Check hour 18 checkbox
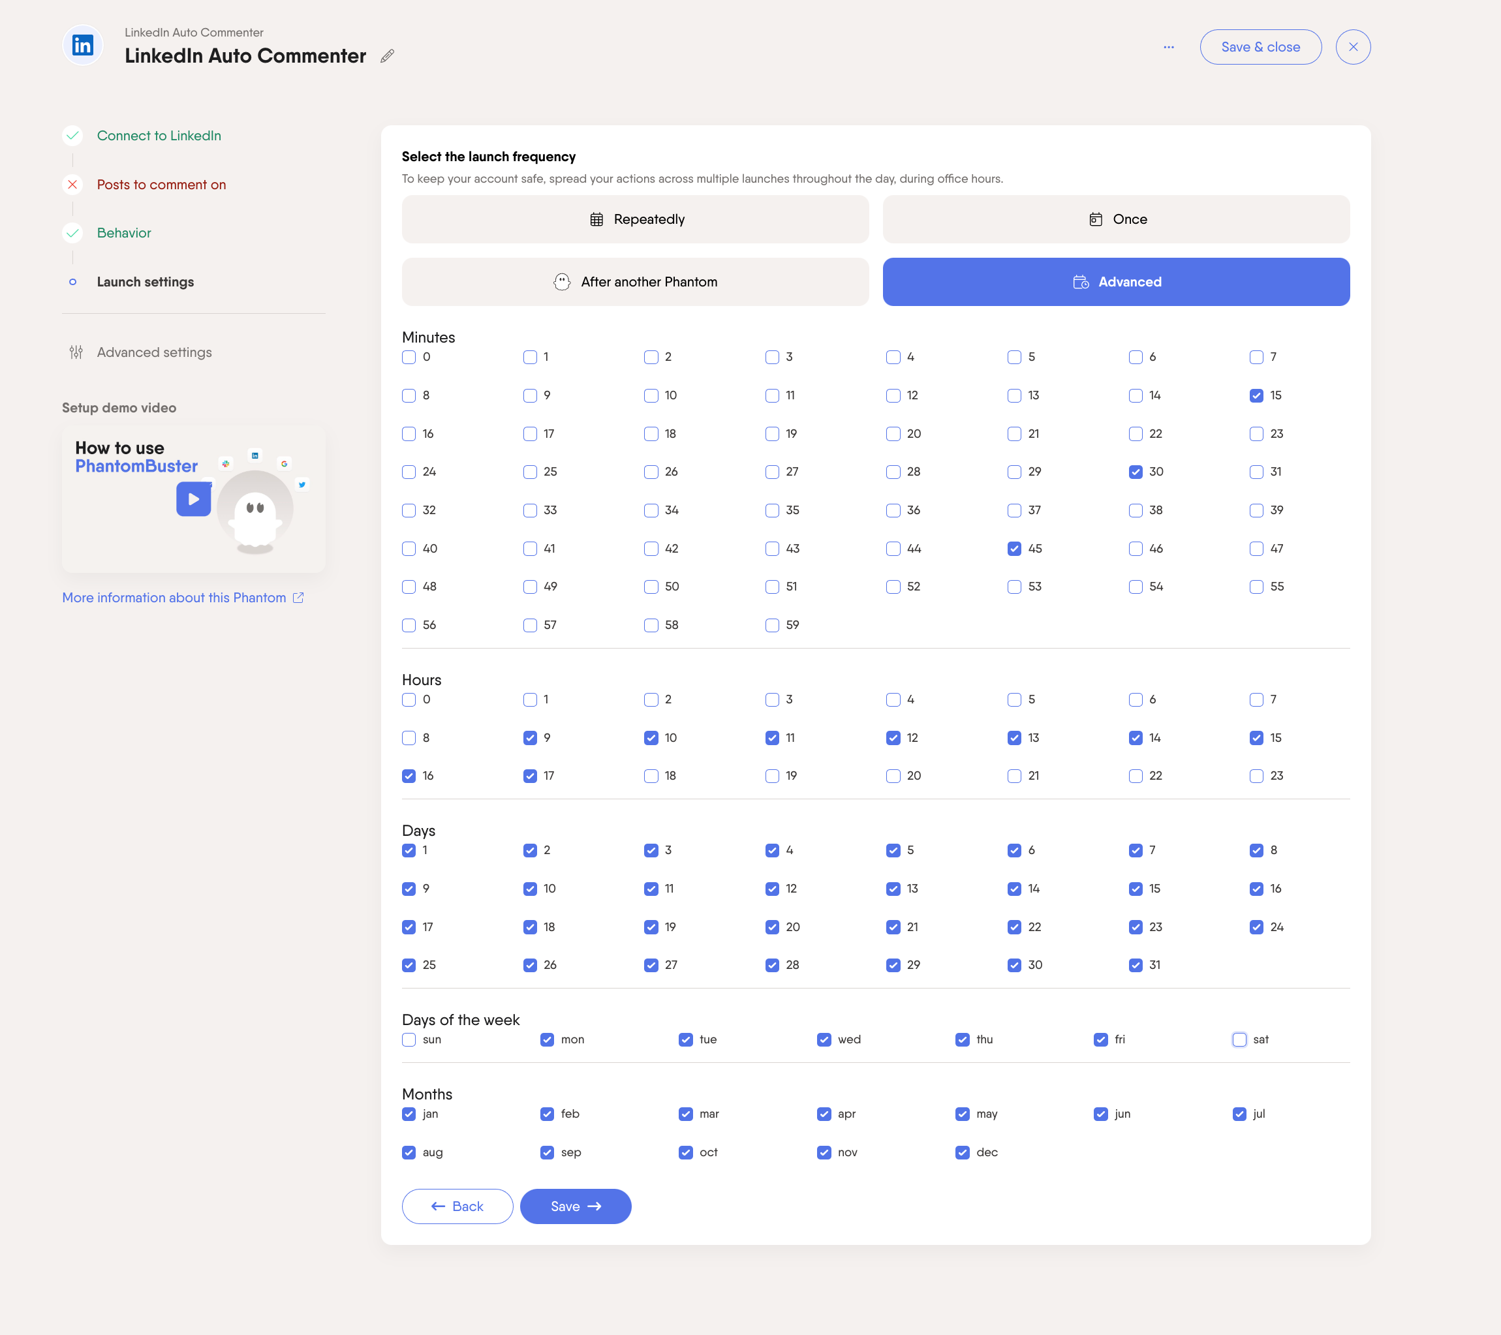The height and width of the screenshot is (1335, 1501). click(651, 776)
